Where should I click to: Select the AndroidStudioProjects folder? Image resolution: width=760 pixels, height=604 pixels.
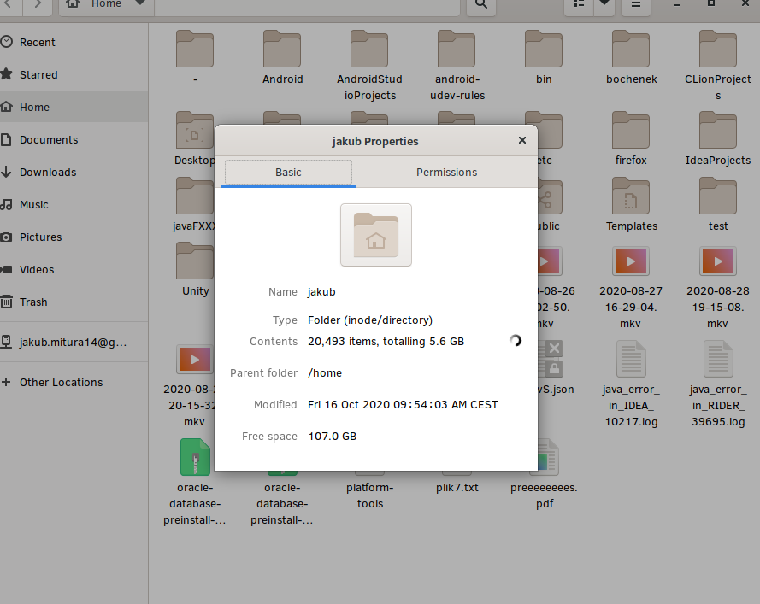click(369, 64)
